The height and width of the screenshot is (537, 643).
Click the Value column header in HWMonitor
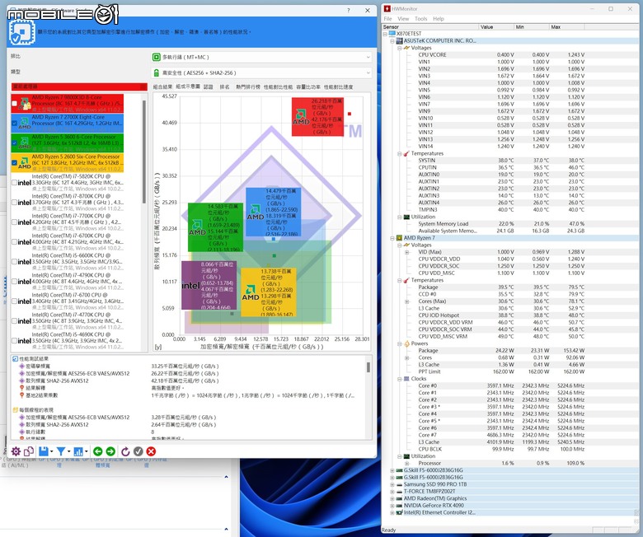(496, 26)
